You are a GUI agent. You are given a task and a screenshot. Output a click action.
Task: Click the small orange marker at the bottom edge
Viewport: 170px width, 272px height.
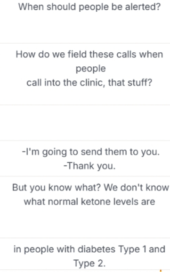tap(161, 271)
